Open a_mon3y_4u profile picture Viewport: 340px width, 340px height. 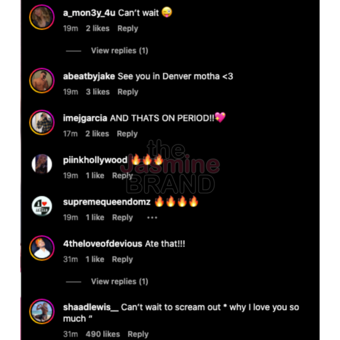coord(42,17)
